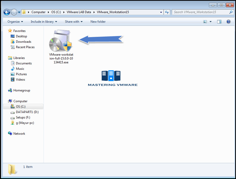236x179 pixels.
Task: Open the Documents library
Action: [x=24, y=63]
